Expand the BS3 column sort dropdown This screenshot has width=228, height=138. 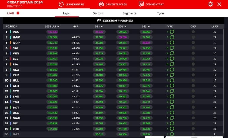tap(149, 26)
